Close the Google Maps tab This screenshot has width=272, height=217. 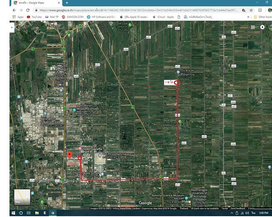click(59, 3)
